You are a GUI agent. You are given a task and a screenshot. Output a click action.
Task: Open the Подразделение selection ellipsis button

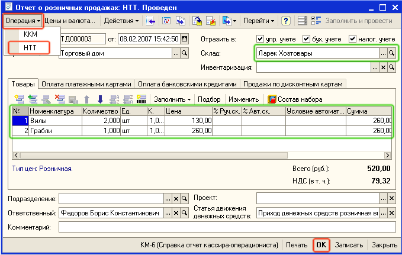pyautogui.click(x=168, y=199)
